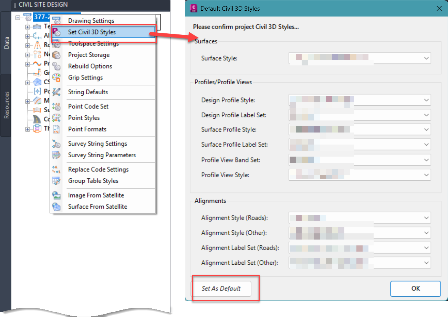
Task: Switch to the Data side tab
Action: (6, 43)
